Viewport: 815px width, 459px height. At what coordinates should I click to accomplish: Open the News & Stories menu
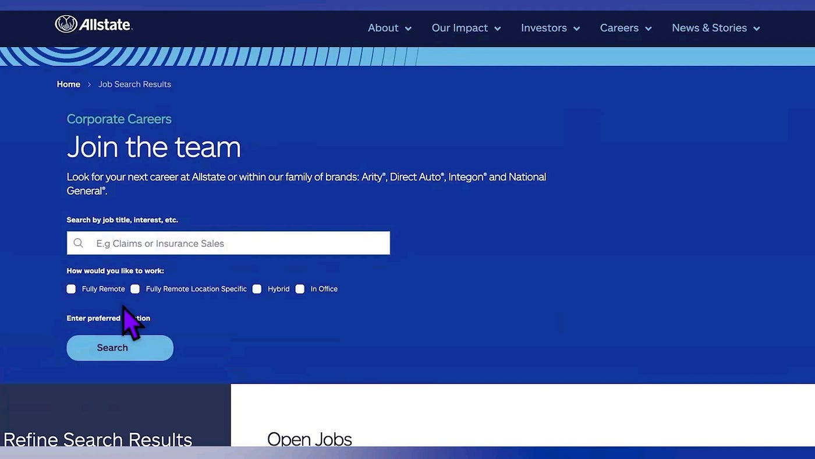(709, 28)
